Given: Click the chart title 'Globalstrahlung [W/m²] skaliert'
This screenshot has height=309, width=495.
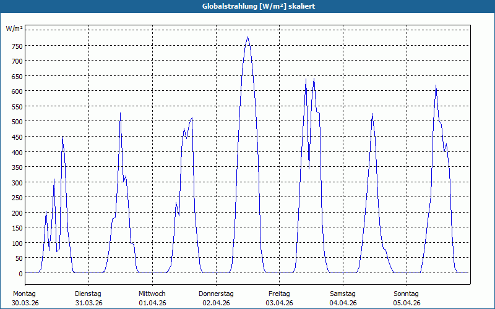Looking at the screenshot, I should [259, 6].
